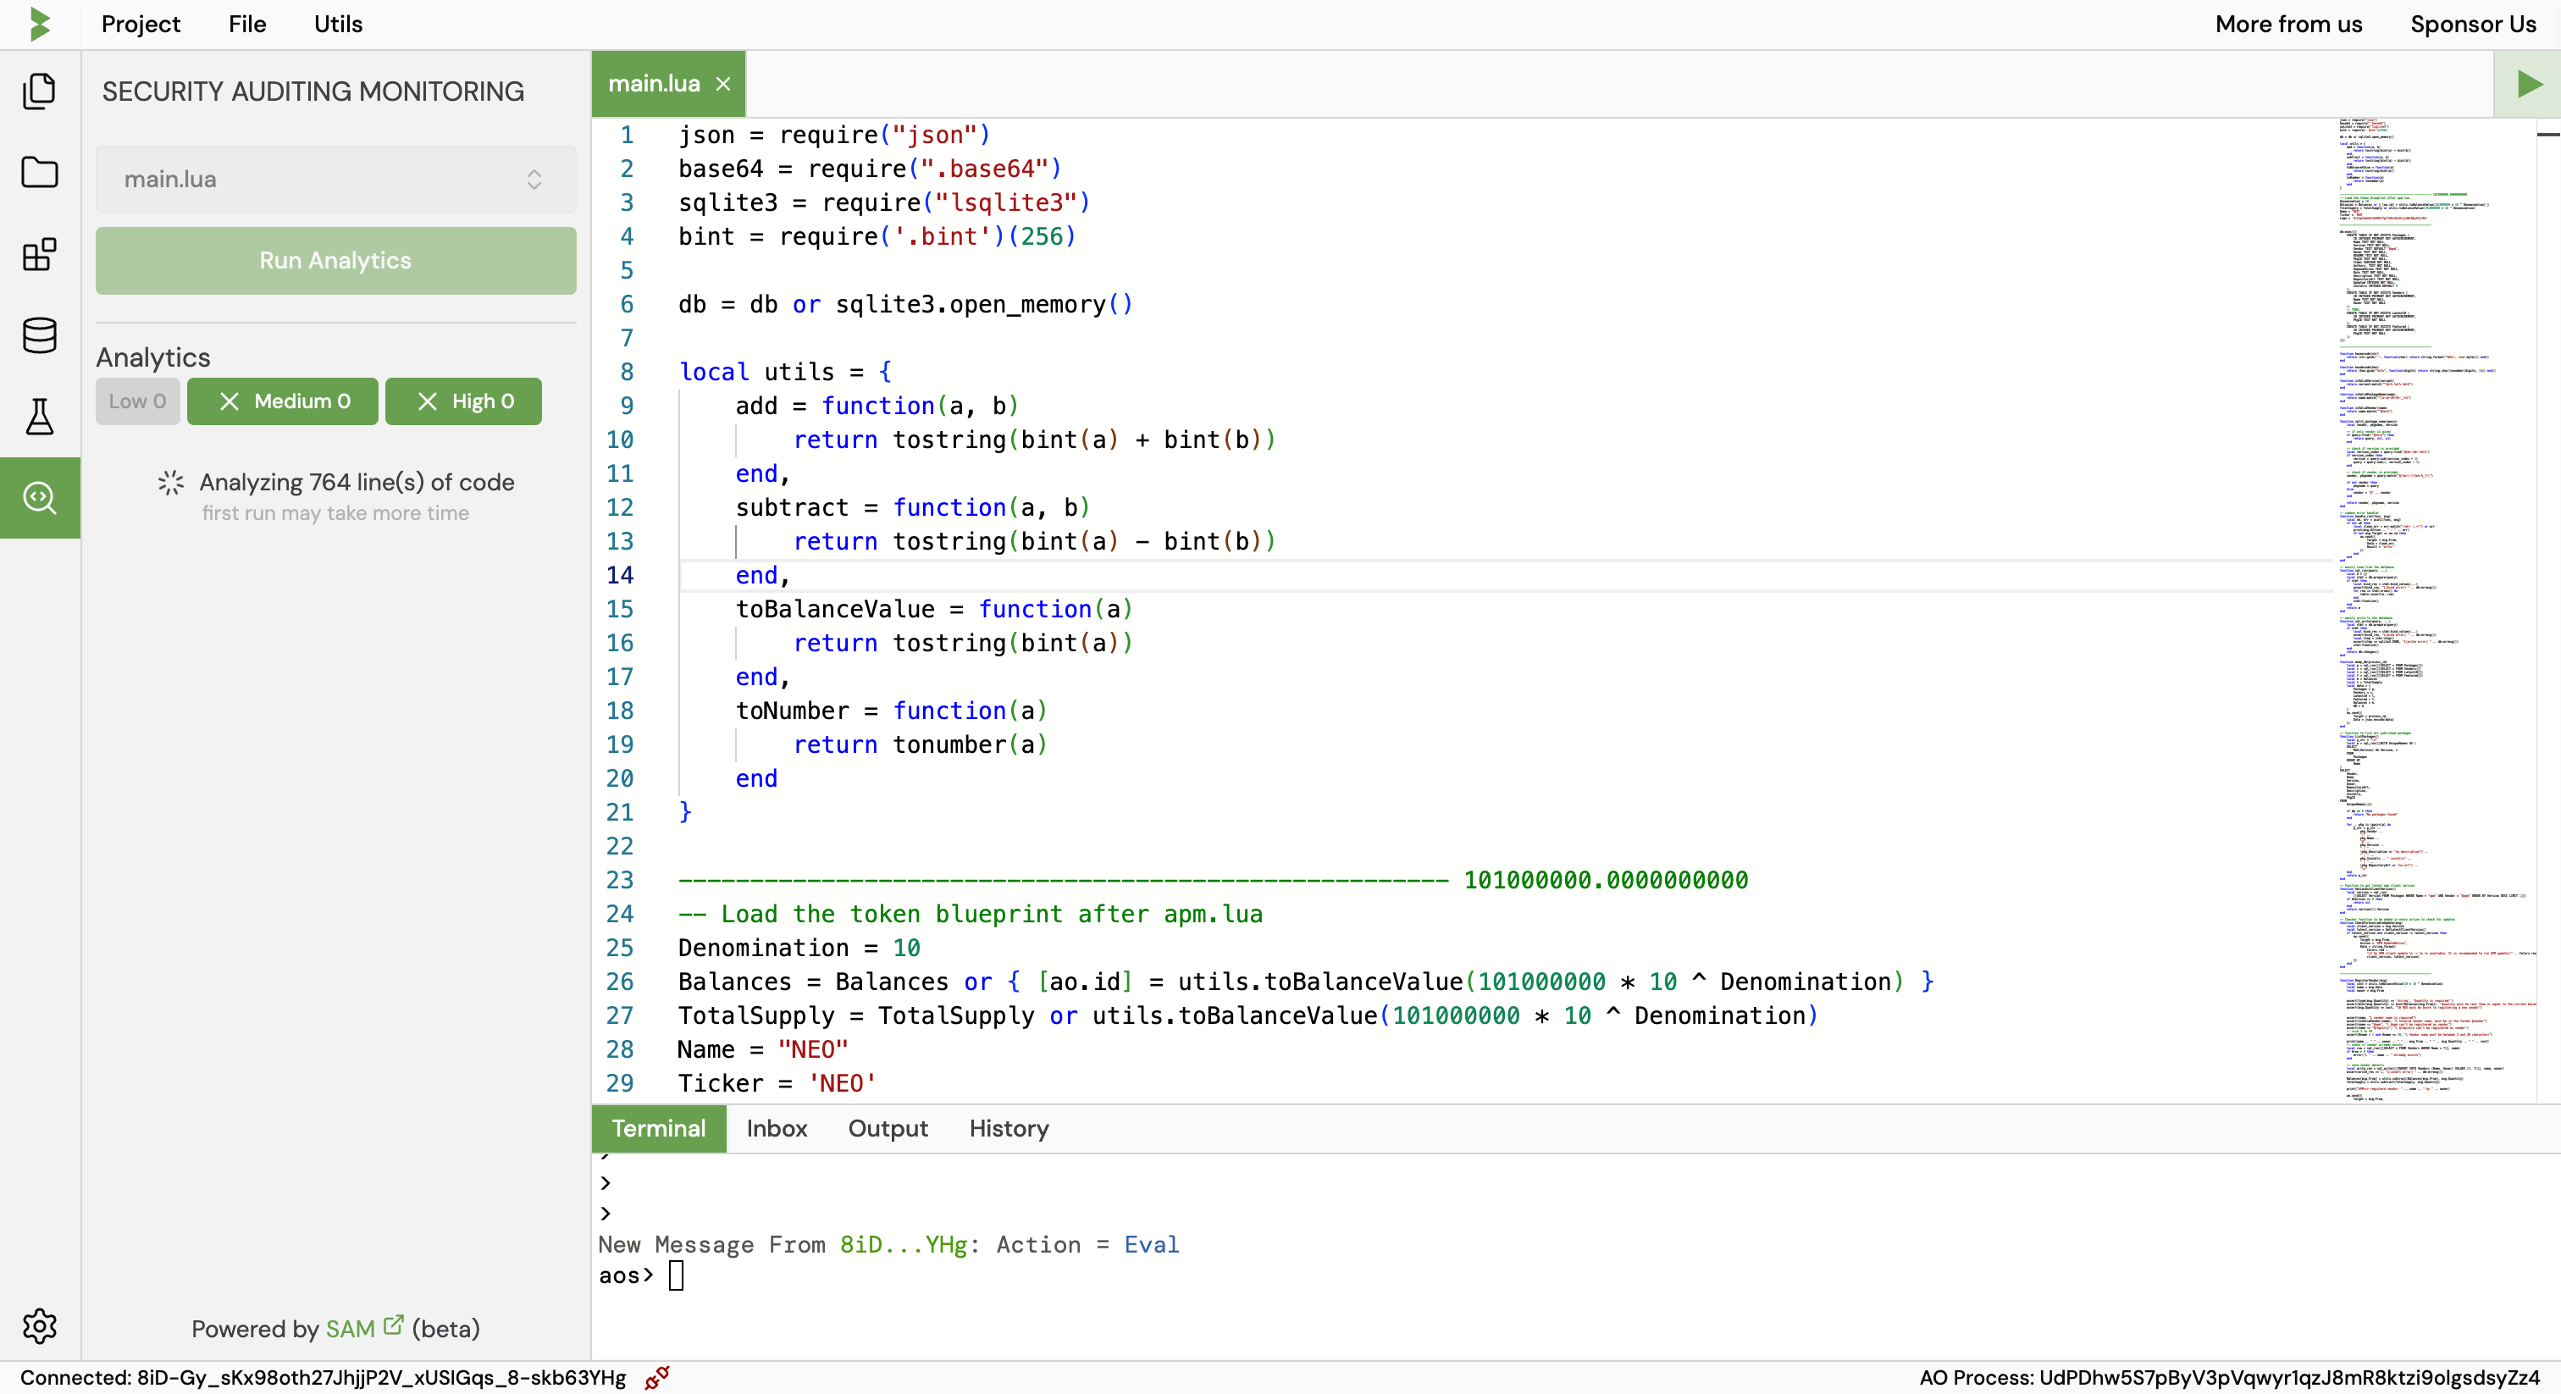The image size is (2561, 1394).
Task: Click More from us link
Action: tap(2288, 24)
